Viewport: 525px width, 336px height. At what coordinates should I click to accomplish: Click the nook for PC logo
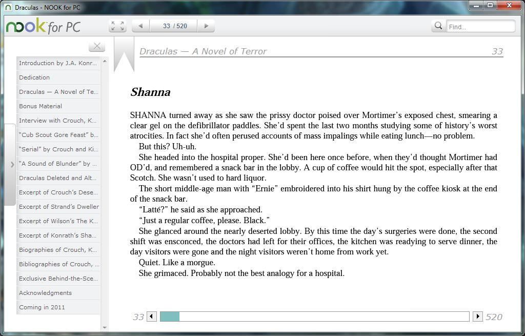click(x=43, y=26)
